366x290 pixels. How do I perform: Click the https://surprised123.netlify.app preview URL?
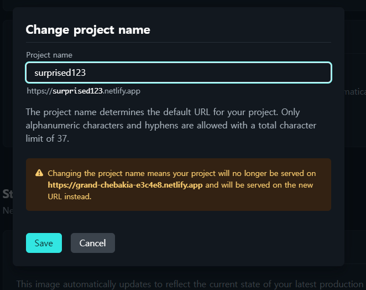(x=83, y=91)
